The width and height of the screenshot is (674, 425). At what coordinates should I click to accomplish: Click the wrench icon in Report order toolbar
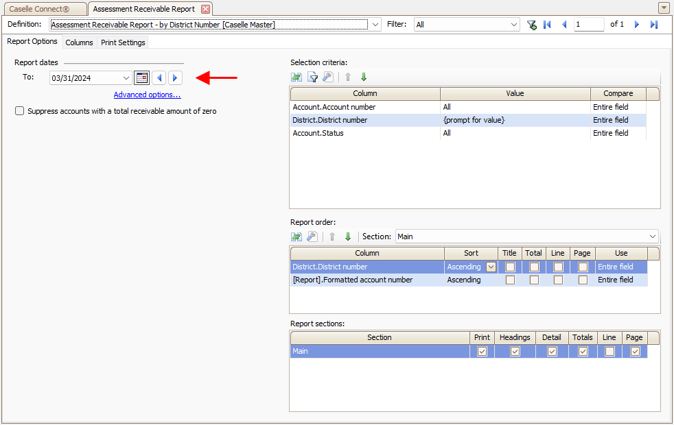[312, 238]
